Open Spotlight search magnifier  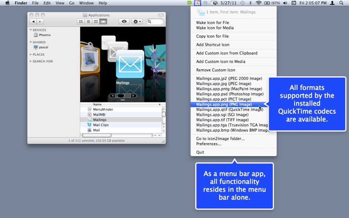(341, 3)
